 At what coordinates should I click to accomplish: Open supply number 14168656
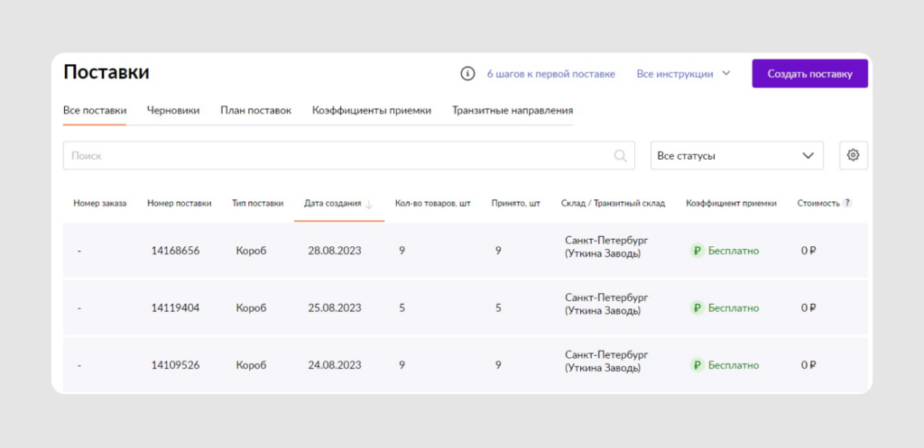coord(175,251)
